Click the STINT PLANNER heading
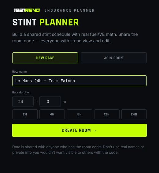Screen dimensions: 159x173 coord(46,22)
